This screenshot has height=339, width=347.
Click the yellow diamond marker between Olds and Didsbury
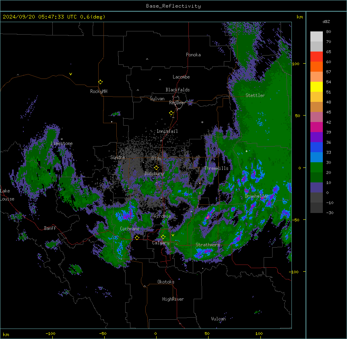156,167
